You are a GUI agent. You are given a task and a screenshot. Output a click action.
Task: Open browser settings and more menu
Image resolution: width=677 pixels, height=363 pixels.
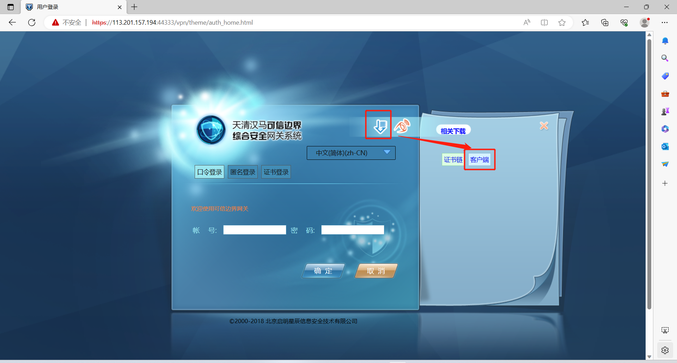click(x=665, y=23)
